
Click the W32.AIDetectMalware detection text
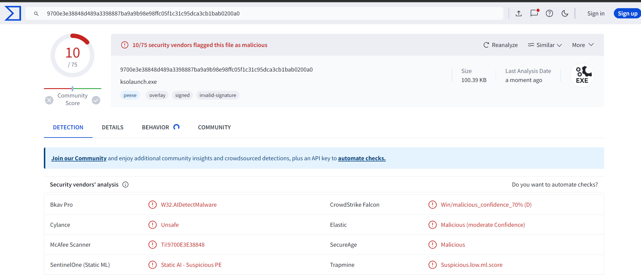[189, 205]
